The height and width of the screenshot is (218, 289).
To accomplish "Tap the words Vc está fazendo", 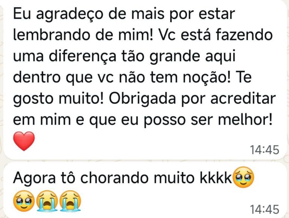I will point(215,35).
